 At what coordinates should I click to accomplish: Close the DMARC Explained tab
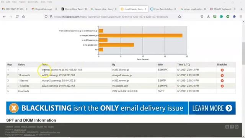[x=235, y=9]
